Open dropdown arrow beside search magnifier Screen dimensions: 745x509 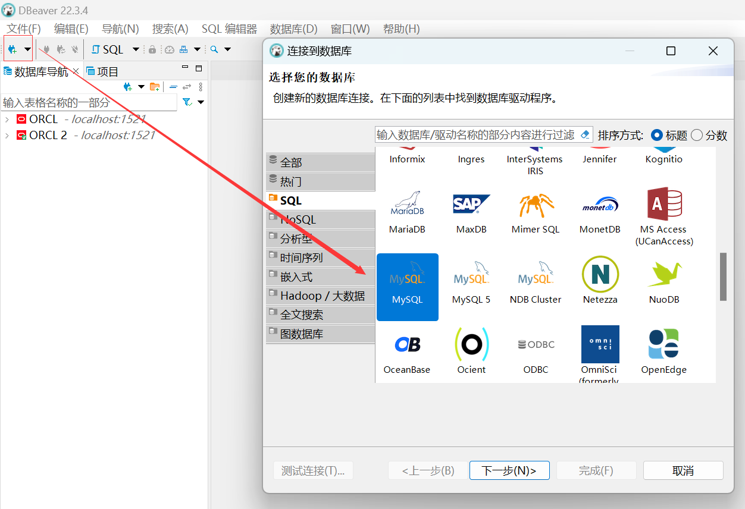click(227, 49)
